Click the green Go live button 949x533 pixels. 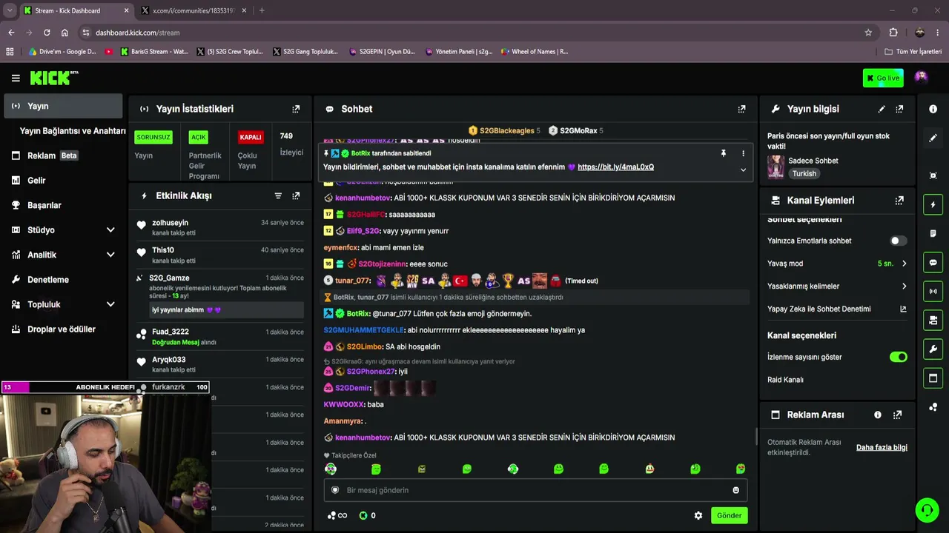(883, 78)
